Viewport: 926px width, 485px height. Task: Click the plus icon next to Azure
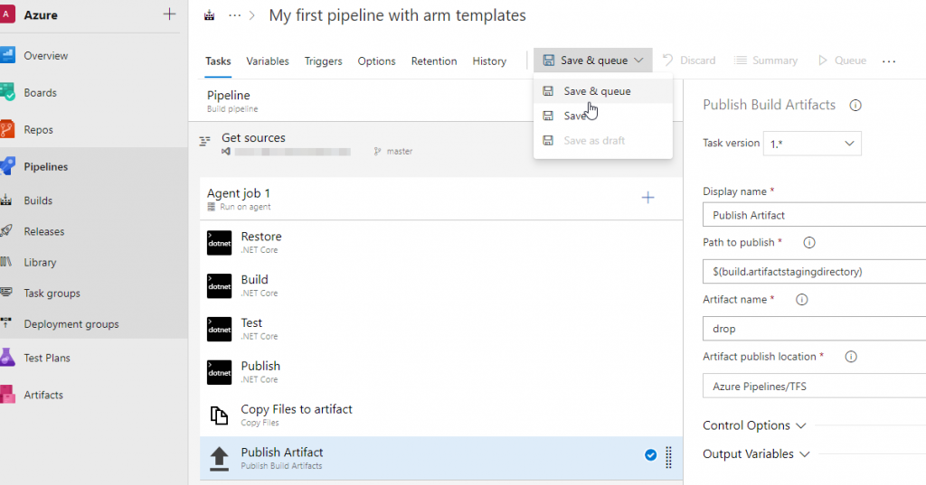169,14
